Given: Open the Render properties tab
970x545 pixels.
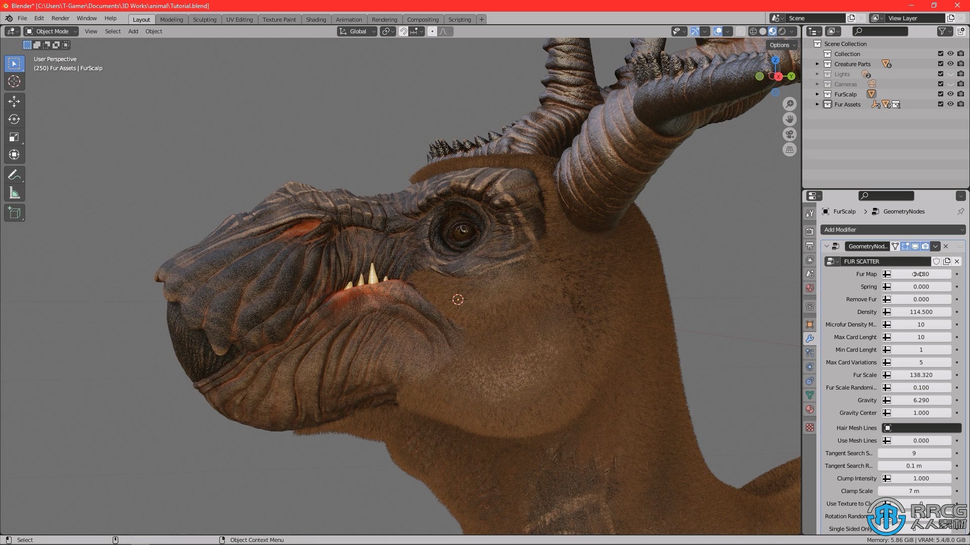Looking at the screenshot, I should 810,231.
